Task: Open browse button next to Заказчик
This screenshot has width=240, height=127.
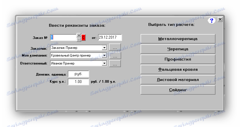Action: click(115, 47)
